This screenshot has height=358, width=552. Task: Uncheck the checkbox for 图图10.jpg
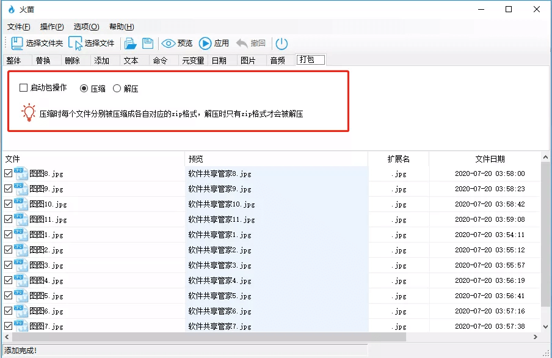(9, 204)
